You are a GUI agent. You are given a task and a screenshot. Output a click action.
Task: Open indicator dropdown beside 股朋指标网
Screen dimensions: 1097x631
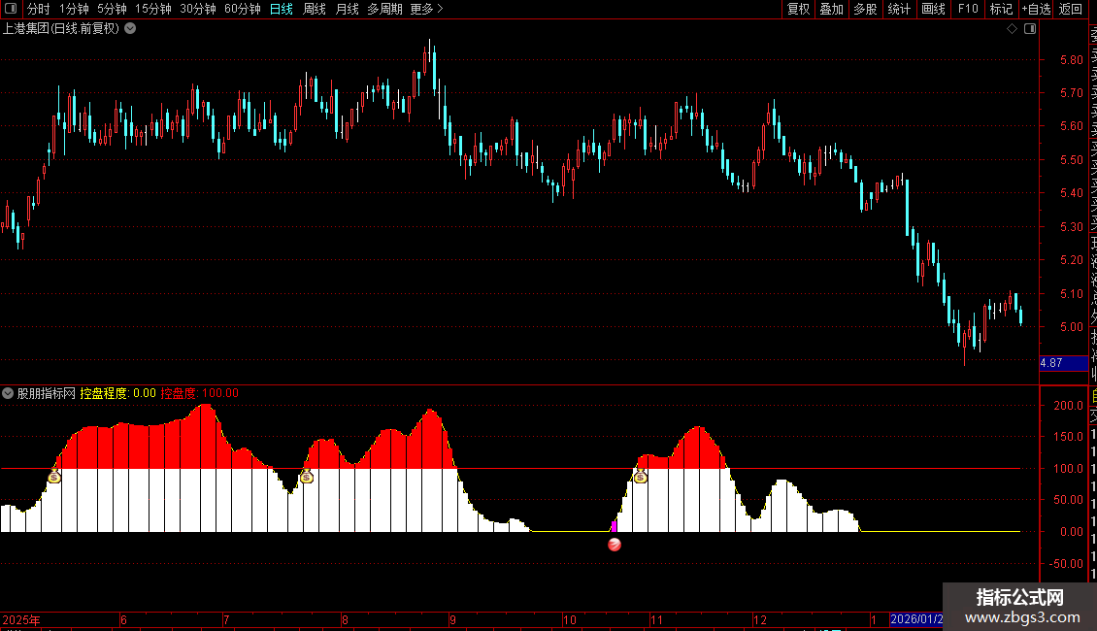tap(8, 393)
